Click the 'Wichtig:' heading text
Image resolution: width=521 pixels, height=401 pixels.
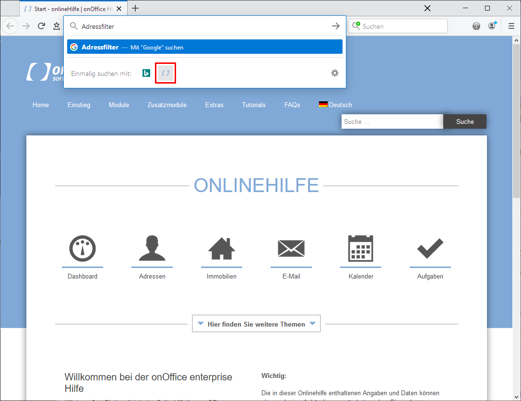[274, 376]
